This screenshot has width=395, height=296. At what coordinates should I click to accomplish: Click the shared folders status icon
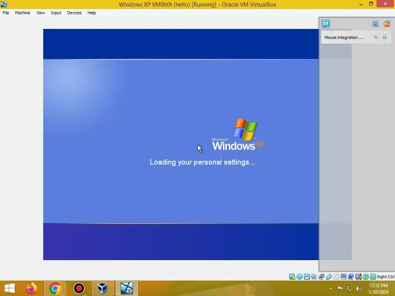tap(336, 277)
